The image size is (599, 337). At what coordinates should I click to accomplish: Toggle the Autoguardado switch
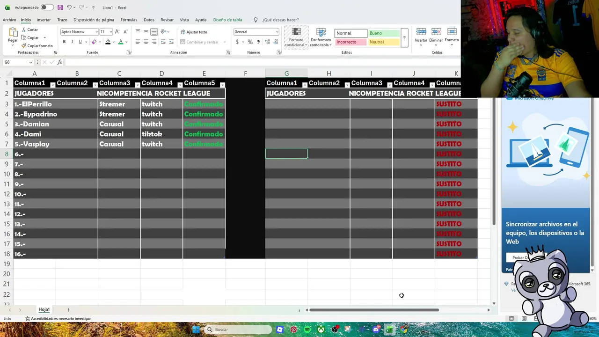[47, 7]
